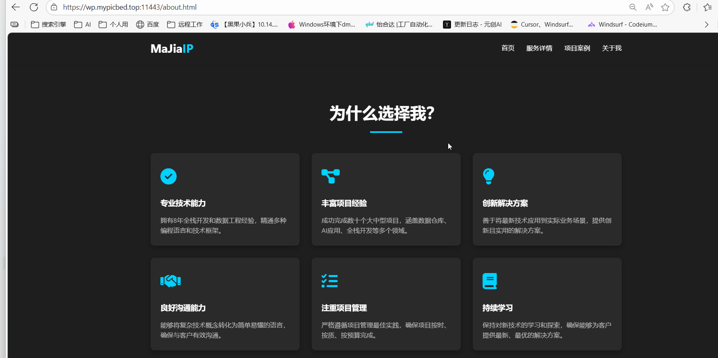Click the 持续学习 card title
The height and width of the screenshot is (358, 718).
497,308
